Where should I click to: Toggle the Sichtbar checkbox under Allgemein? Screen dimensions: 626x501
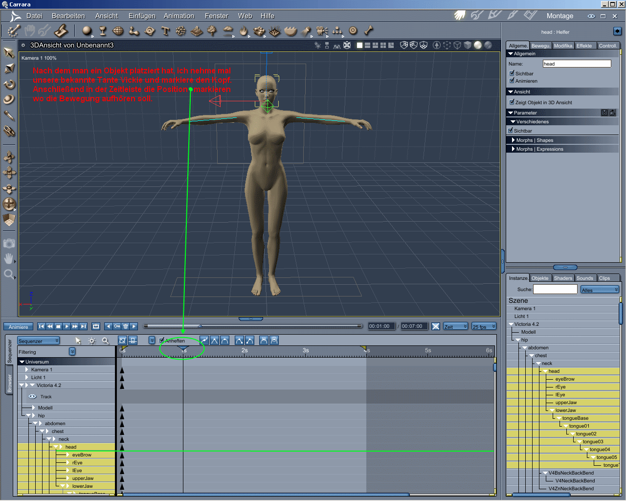[512, 73]
